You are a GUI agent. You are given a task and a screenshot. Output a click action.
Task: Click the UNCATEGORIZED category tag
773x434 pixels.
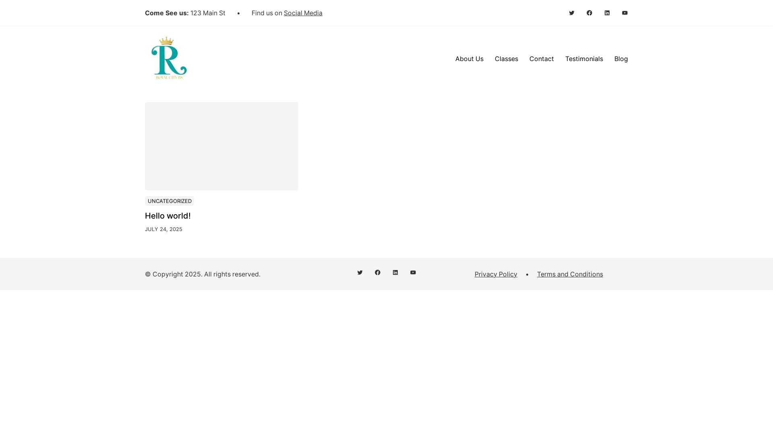(x=169, y=201)
